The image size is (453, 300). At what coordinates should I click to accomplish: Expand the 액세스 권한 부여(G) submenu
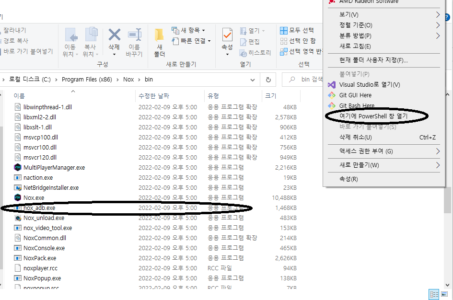pos(384,151)
